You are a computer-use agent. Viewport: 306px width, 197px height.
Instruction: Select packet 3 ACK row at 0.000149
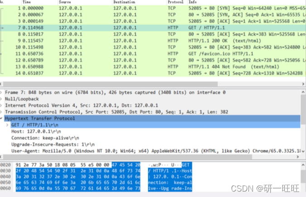153,21
